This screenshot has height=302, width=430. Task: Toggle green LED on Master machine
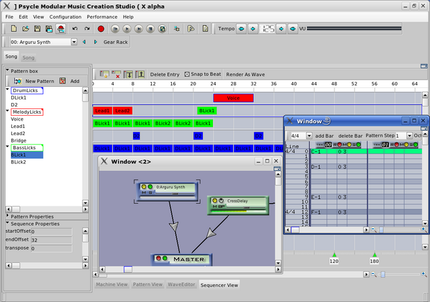coord(165,258)
